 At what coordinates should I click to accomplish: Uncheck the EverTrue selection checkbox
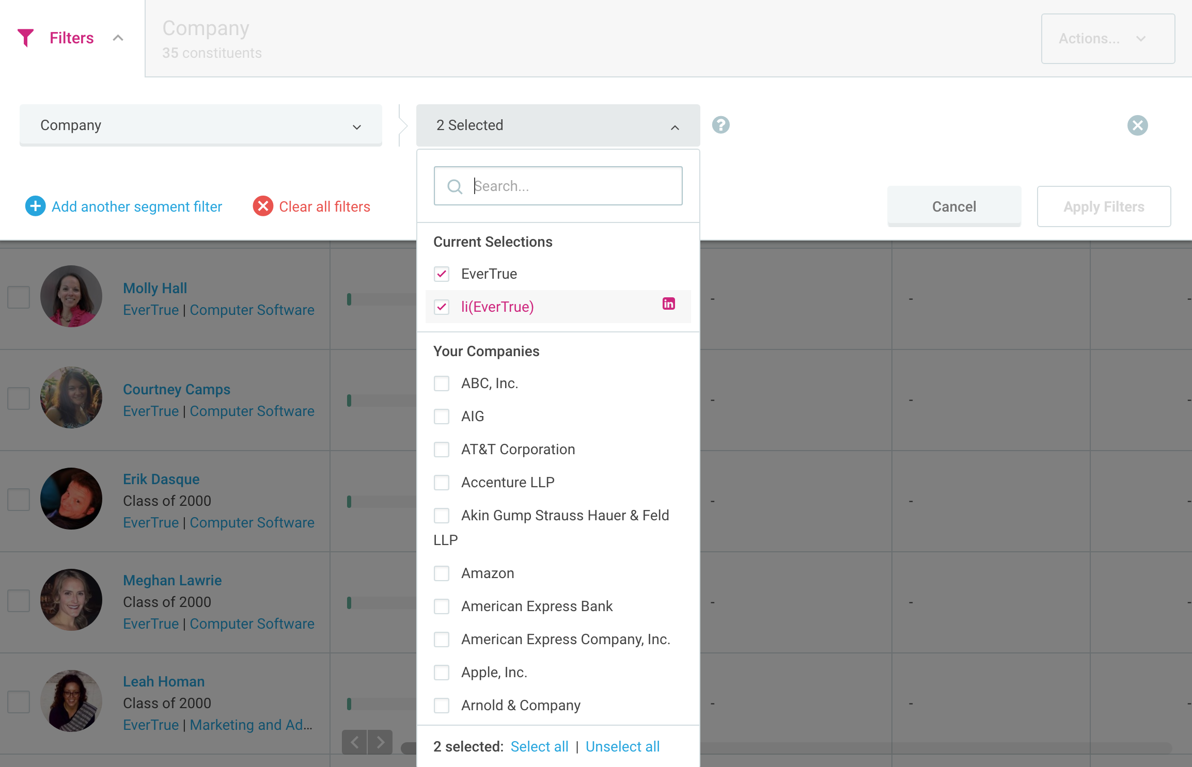(x=442, y=274)
